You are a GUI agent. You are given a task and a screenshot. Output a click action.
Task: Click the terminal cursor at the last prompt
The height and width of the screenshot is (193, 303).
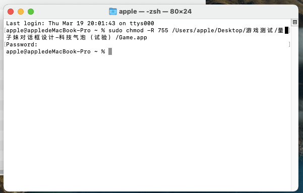click(x=110, y=51)
